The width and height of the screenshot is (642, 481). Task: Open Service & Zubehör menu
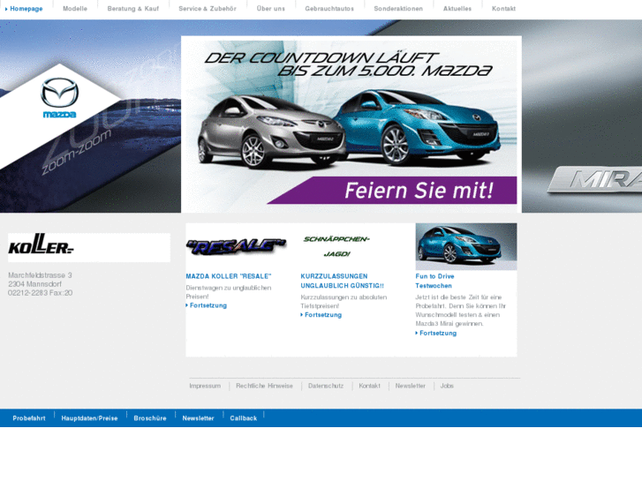tap(208, 9)
